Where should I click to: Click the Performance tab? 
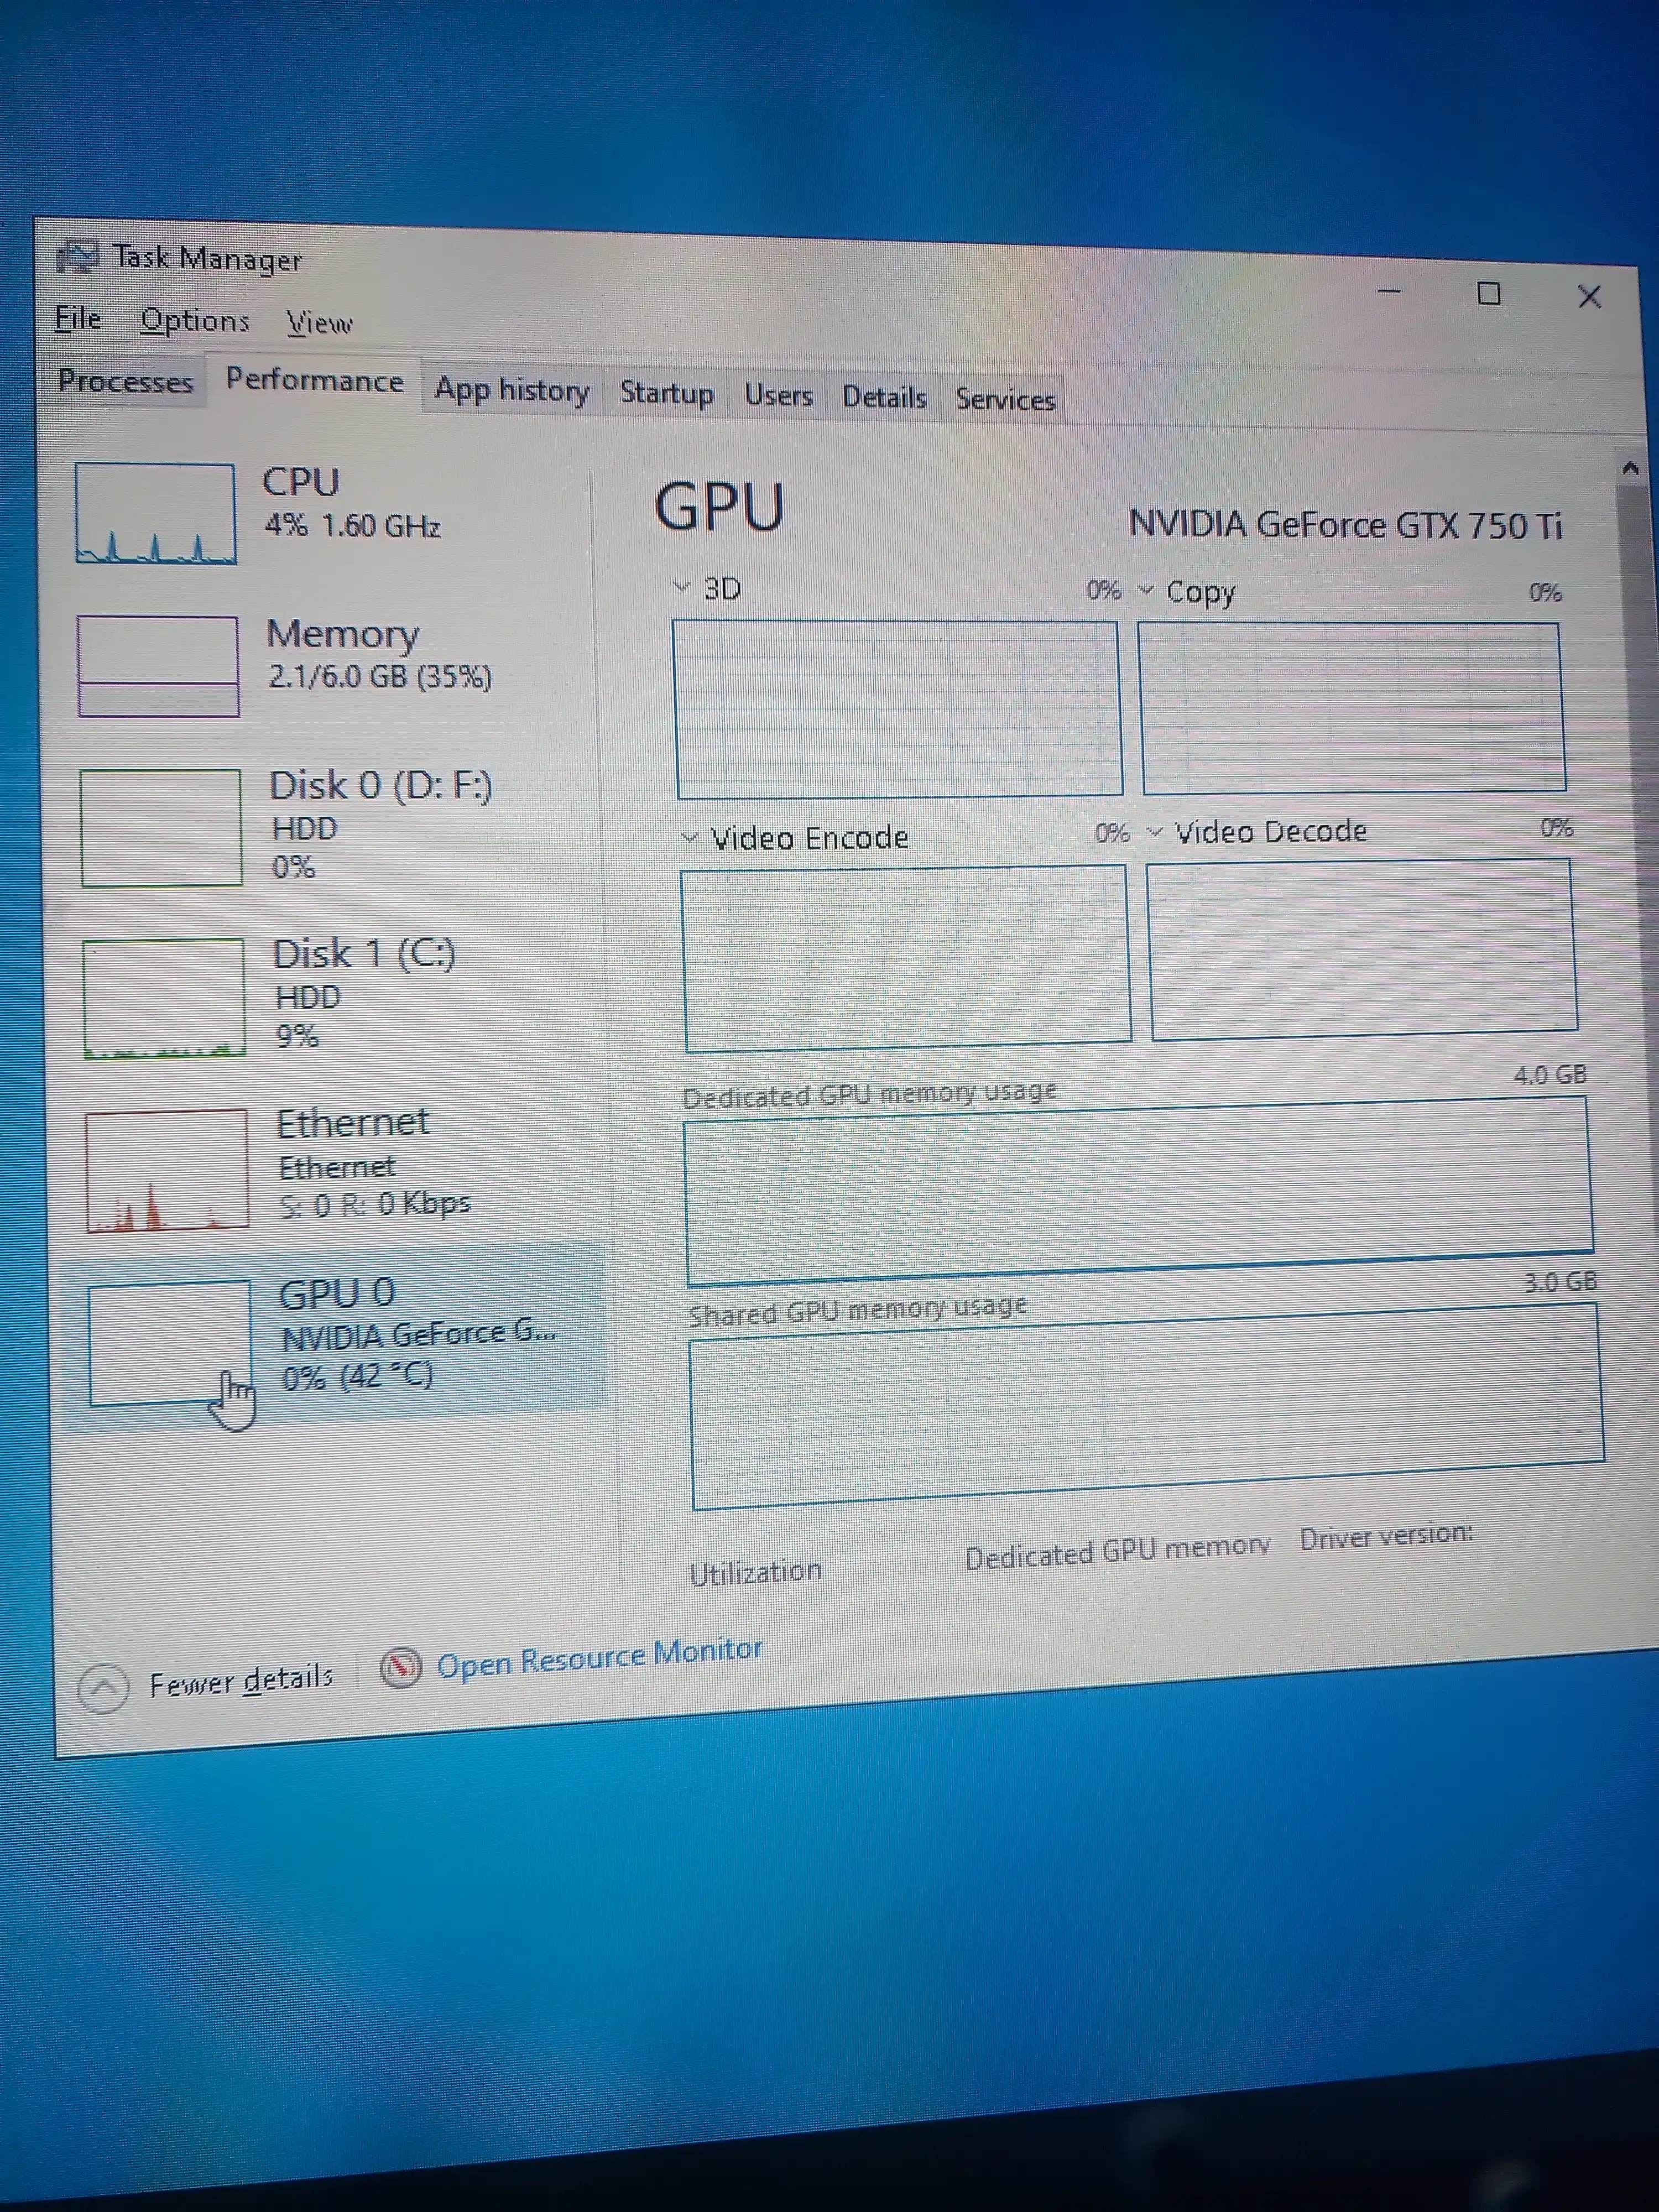tap(314, 381)
